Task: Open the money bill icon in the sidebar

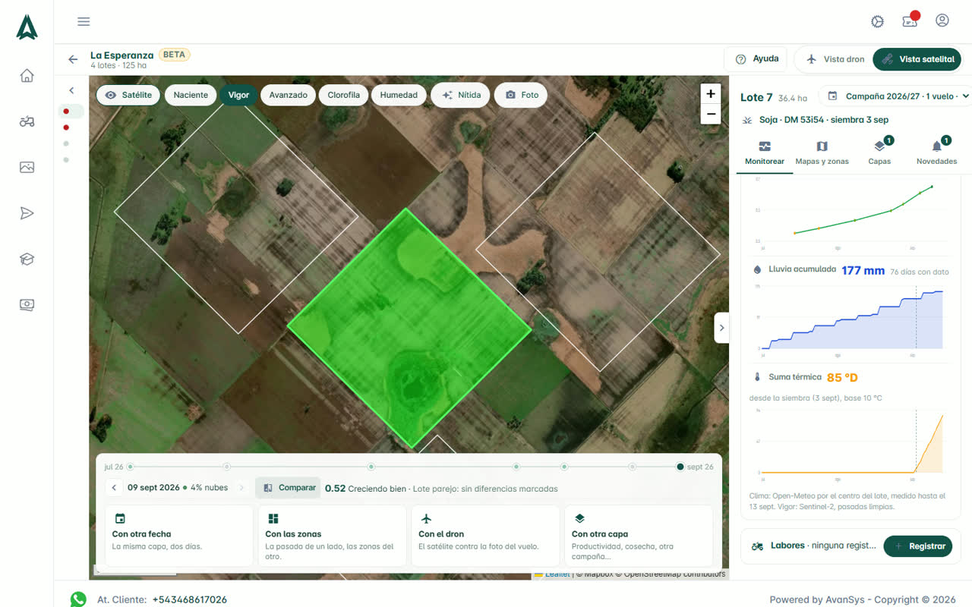Action: [27, 305]
